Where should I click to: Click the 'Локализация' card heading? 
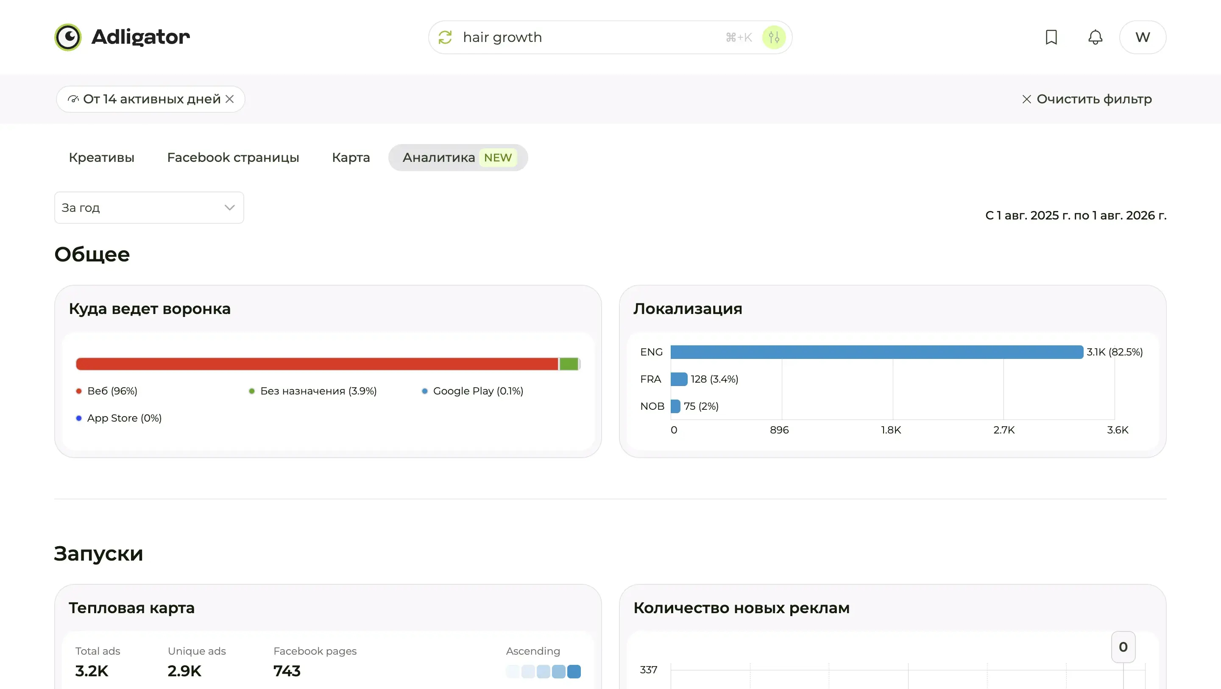(688, 309)
